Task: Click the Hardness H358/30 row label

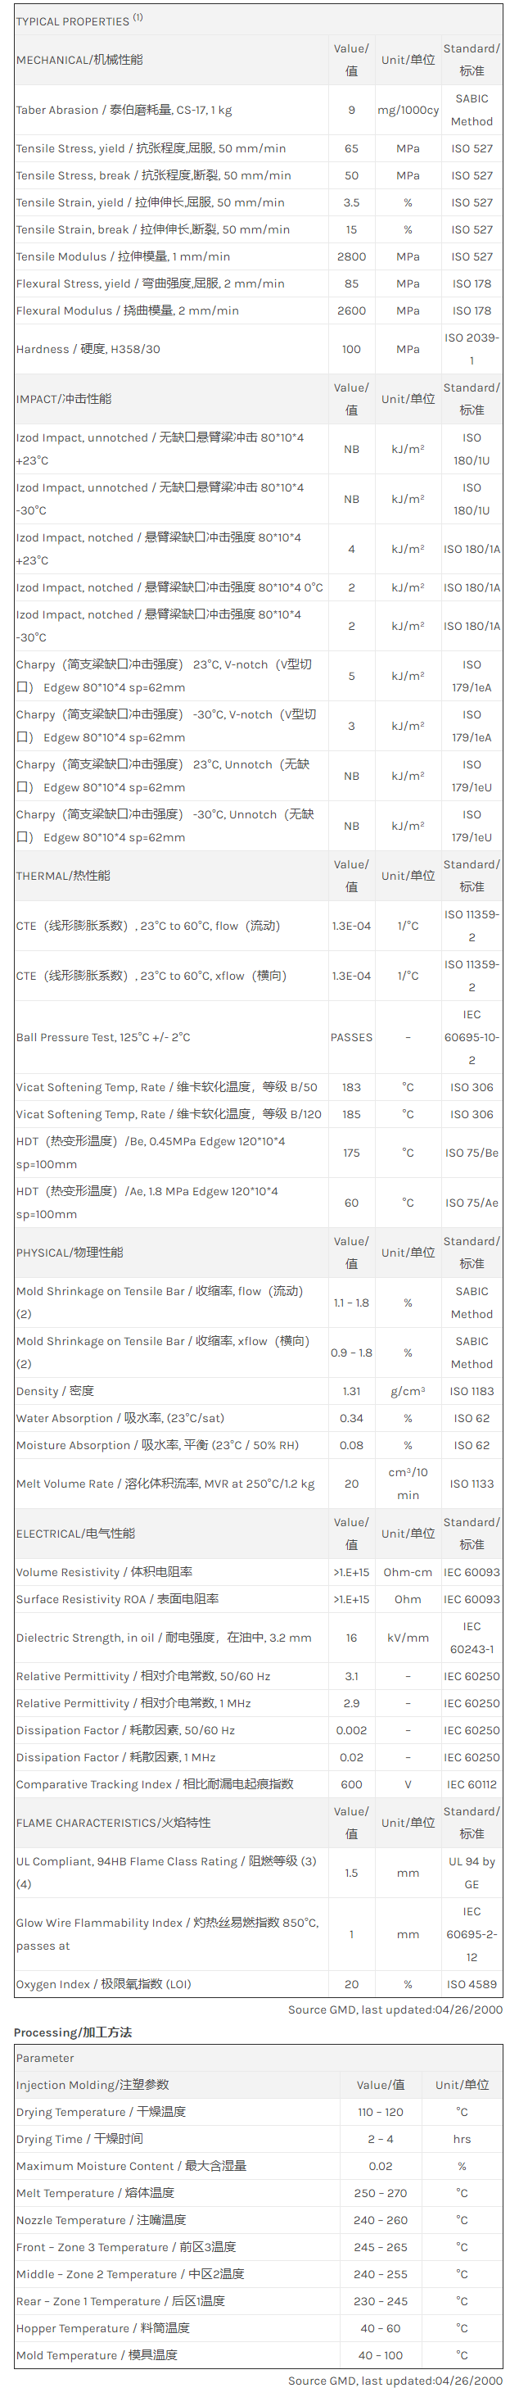Action: point(88,349)
